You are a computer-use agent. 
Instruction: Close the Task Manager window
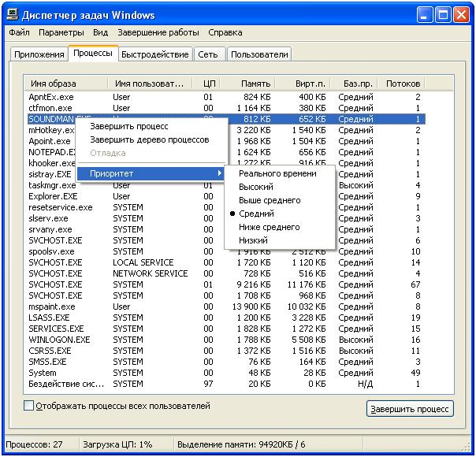tap(462, 15)
